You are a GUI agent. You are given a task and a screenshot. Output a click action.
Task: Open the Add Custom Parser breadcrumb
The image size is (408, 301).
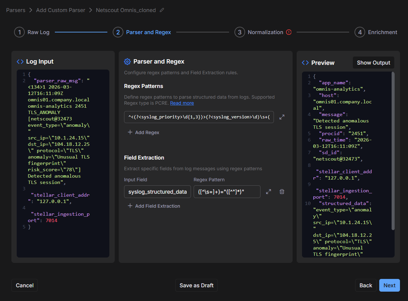(x=61, y=10)
